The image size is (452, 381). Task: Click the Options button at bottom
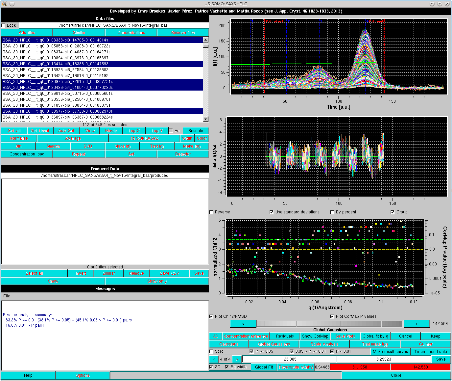(x=83, y=375)
